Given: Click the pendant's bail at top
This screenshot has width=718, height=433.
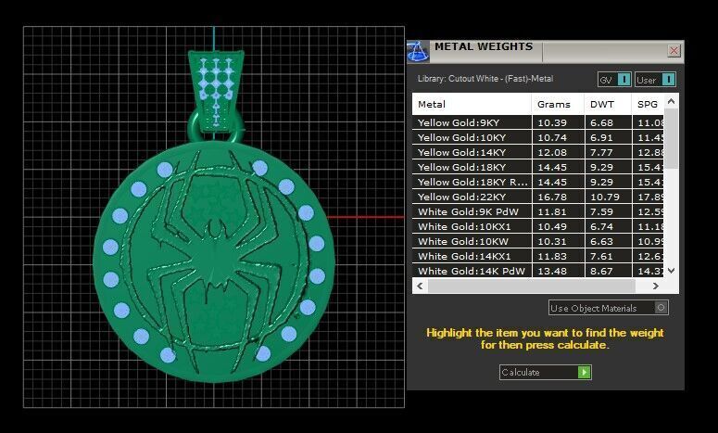Looking at the screenshot, I should 216,91.
